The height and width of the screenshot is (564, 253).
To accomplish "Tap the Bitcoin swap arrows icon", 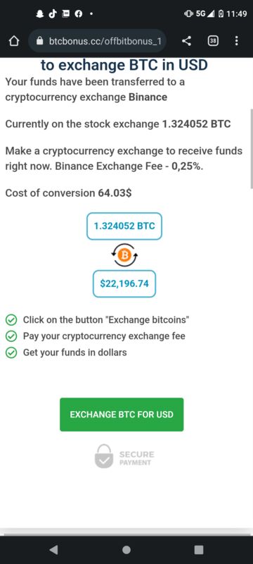I will click(124, 255).
